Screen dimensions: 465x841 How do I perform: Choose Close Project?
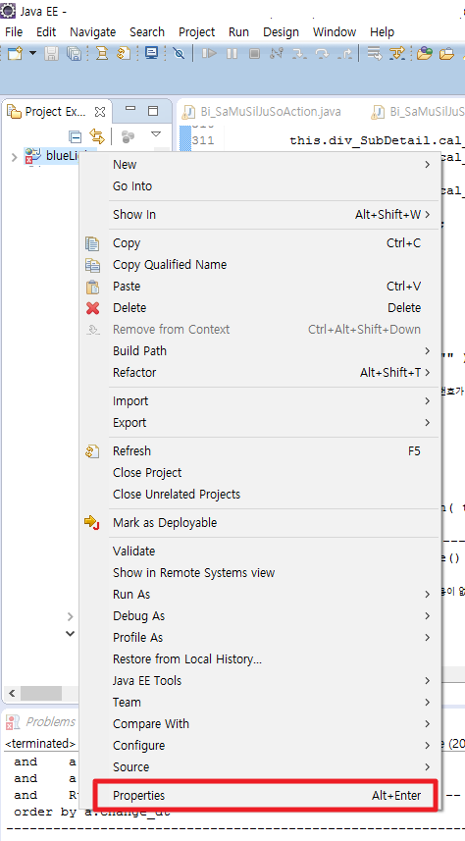click(x=260, y=473)
